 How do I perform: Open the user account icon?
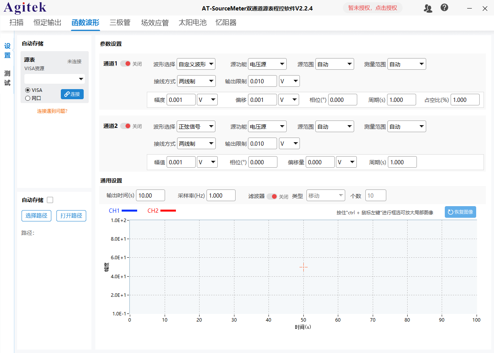[x=428, y=8]
